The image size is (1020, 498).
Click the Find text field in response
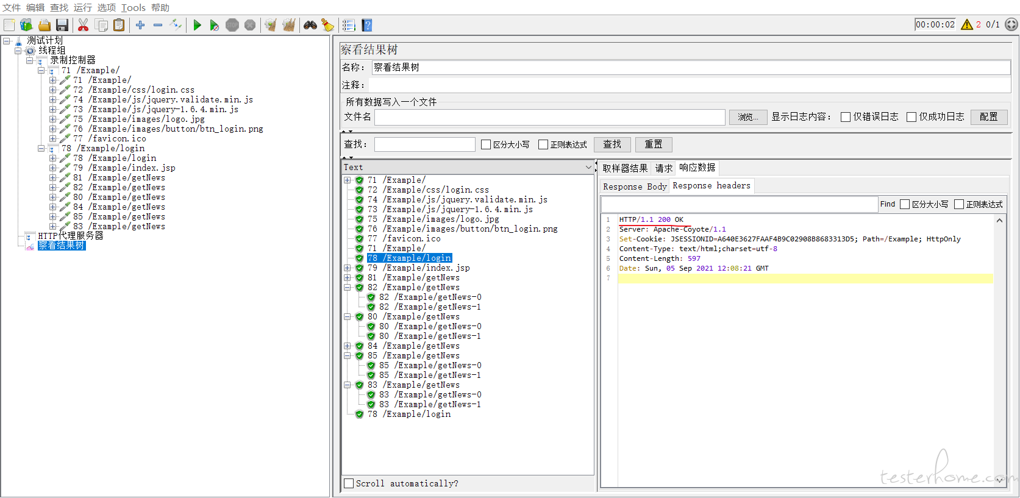739,204
